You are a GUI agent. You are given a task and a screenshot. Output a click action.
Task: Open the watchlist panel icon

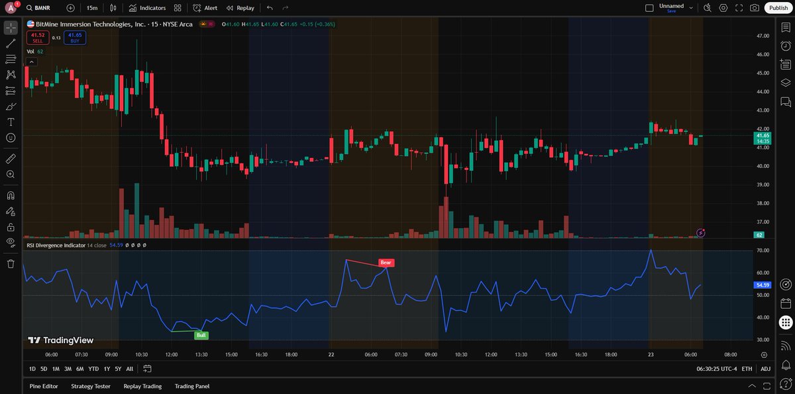pyautogui.click(x=786, y=27)
